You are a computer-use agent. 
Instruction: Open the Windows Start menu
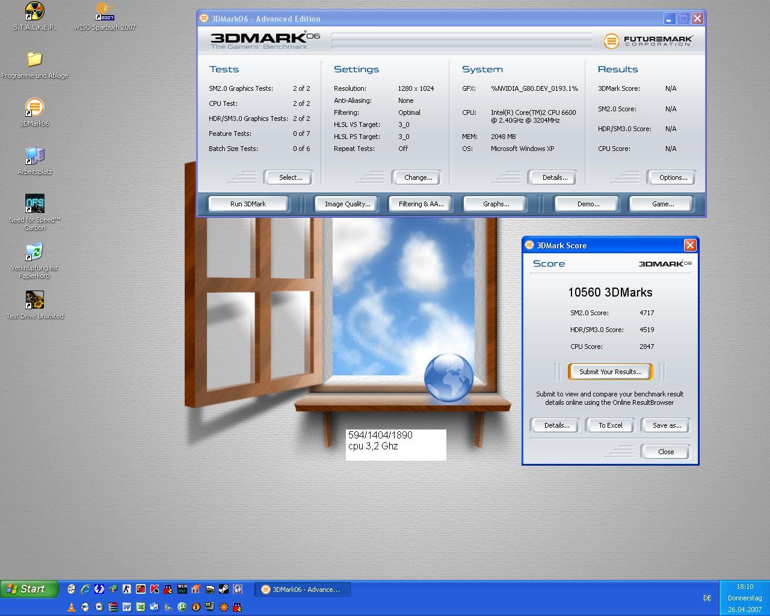29,589
